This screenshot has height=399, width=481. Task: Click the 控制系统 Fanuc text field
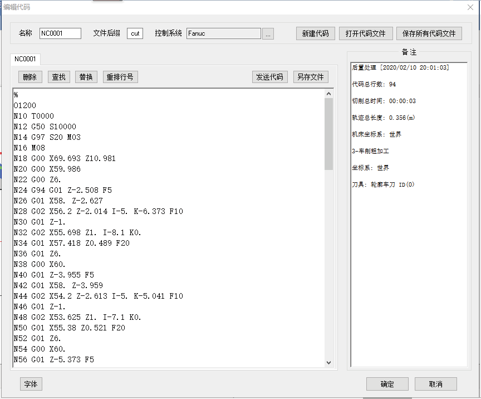point(223,33)
